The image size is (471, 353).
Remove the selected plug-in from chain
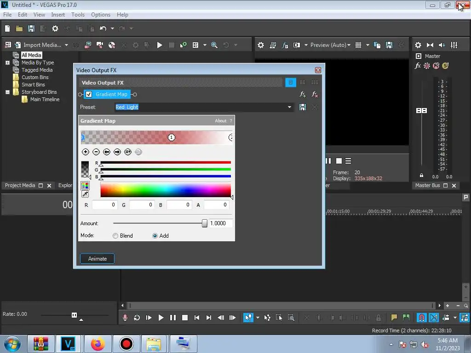pyautogui.click(x=315, y=94)
